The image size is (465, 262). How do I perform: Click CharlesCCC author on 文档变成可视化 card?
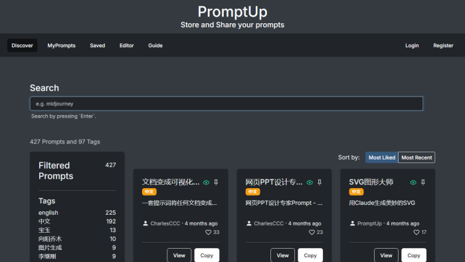pyautogui.click(x=165, y=223)
